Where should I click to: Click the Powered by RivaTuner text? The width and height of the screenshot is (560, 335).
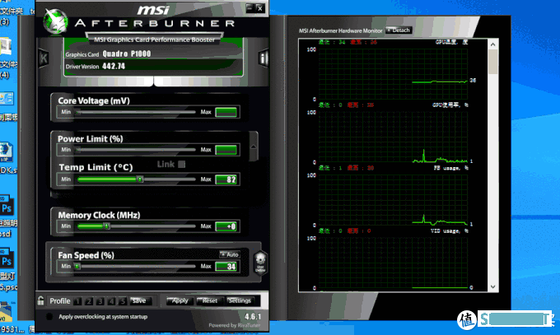234,325
